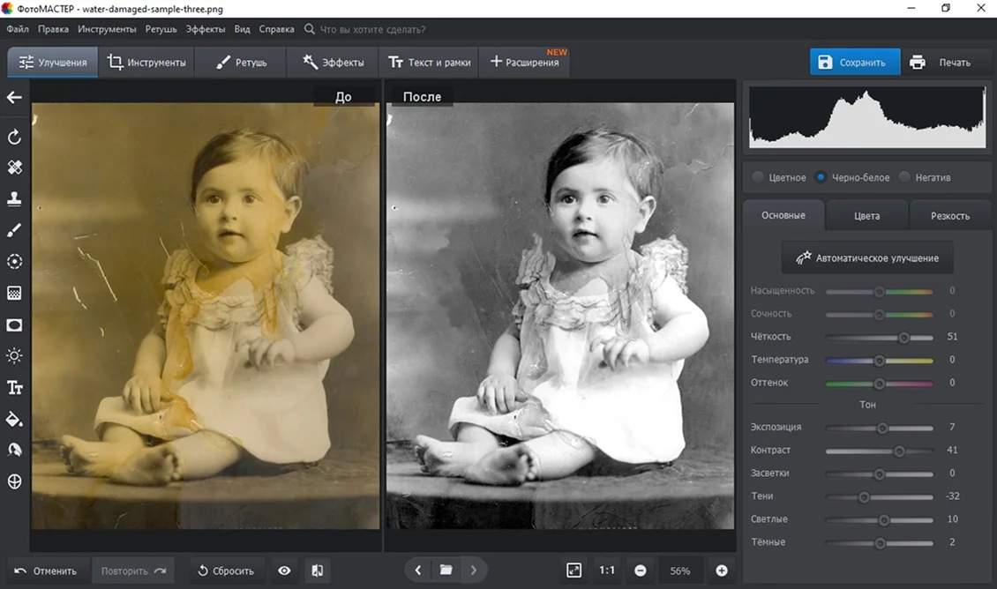Open the Текст и рамки tab
This screenshot has width=997, height=589.
[430, 63]
